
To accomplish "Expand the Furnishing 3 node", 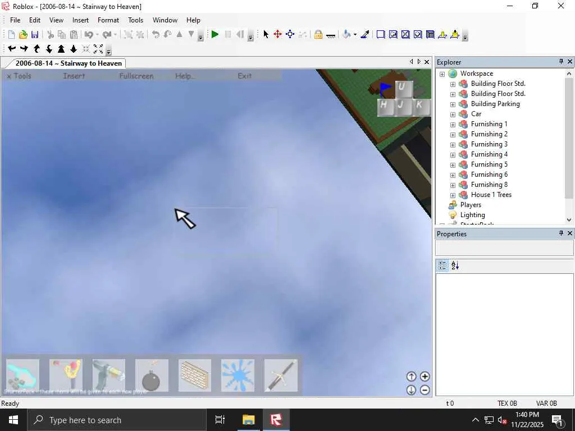I will click(x=453, y=145).
